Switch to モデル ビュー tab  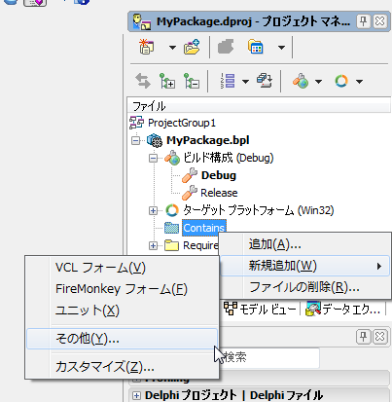coord(261,310)
